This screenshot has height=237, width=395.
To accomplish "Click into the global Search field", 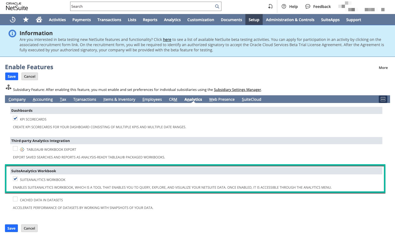I will (142, 6).
